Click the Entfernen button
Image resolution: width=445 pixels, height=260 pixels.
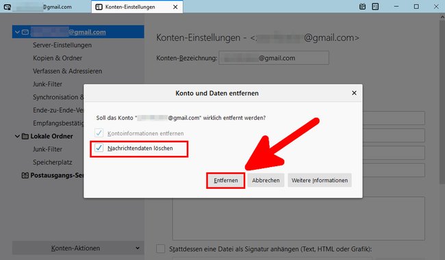tap(226, 181)
